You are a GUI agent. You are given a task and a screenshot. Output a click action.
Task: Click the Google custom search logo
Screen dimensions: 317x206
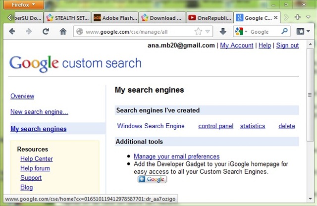coord(75,63)
